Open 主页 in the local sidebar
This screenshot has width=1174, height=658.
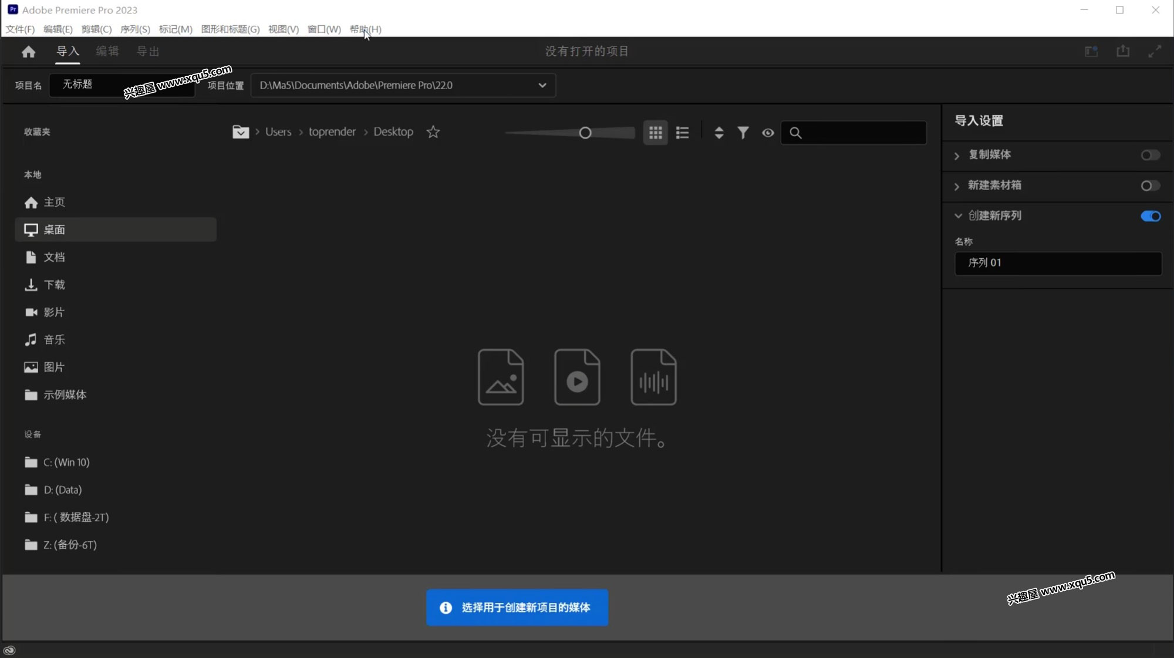tap(116, 202)
